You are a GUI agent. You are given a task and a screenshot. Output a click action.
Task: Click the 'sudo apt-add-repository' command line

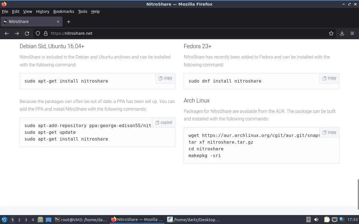pyautogui.click(x=88, y=125)
